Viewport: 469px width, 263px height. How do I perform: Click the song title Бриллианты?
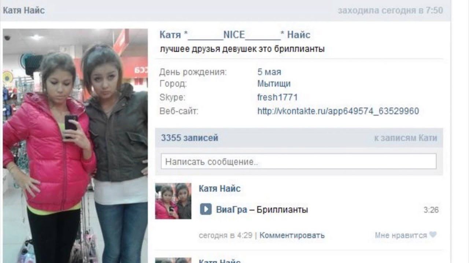click(282, 210)
